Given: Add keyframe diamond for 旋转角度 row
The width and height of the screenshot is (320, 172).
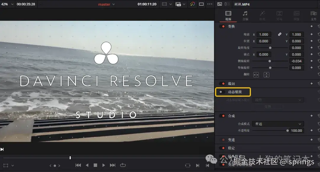Looking at the screenshot, I should click(311, 48).
